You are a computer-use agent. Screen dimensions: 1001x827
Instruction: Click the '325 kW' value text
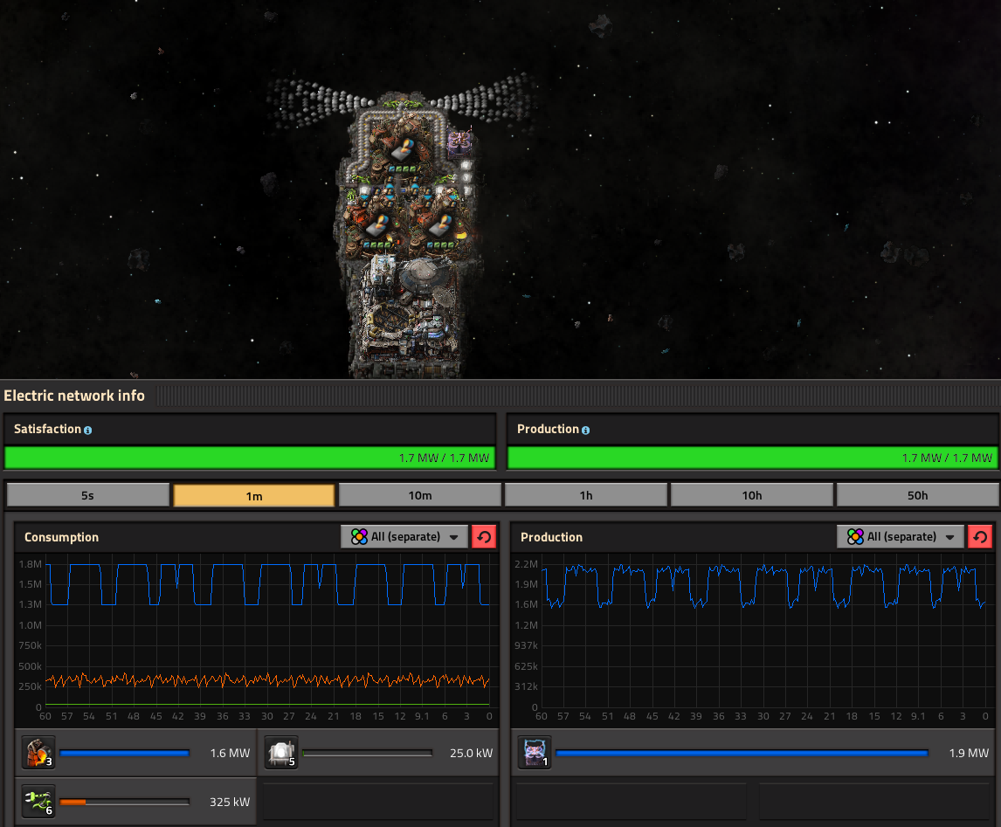(x=230, y=802)
